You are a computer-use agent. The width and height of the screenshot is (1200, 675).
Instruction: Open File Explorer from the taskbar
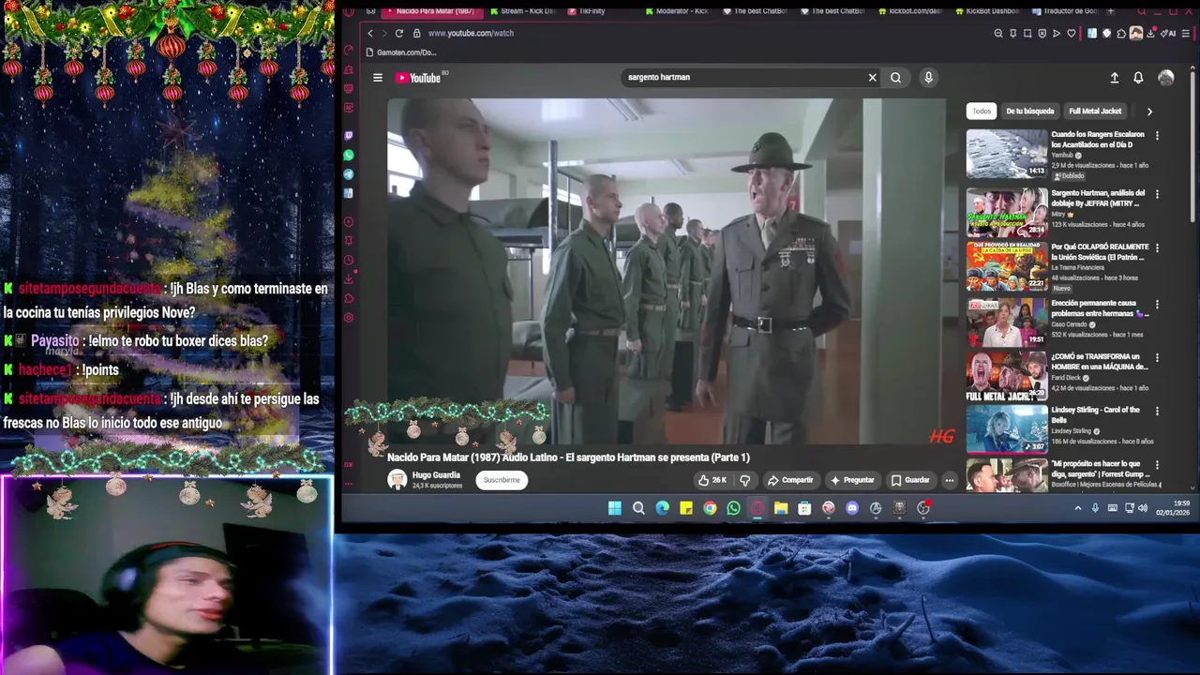pos(781,508)
